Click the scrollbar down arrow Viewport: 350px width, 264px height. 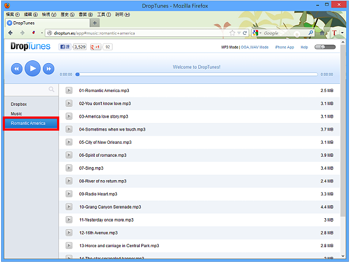(x=343, y=256)
